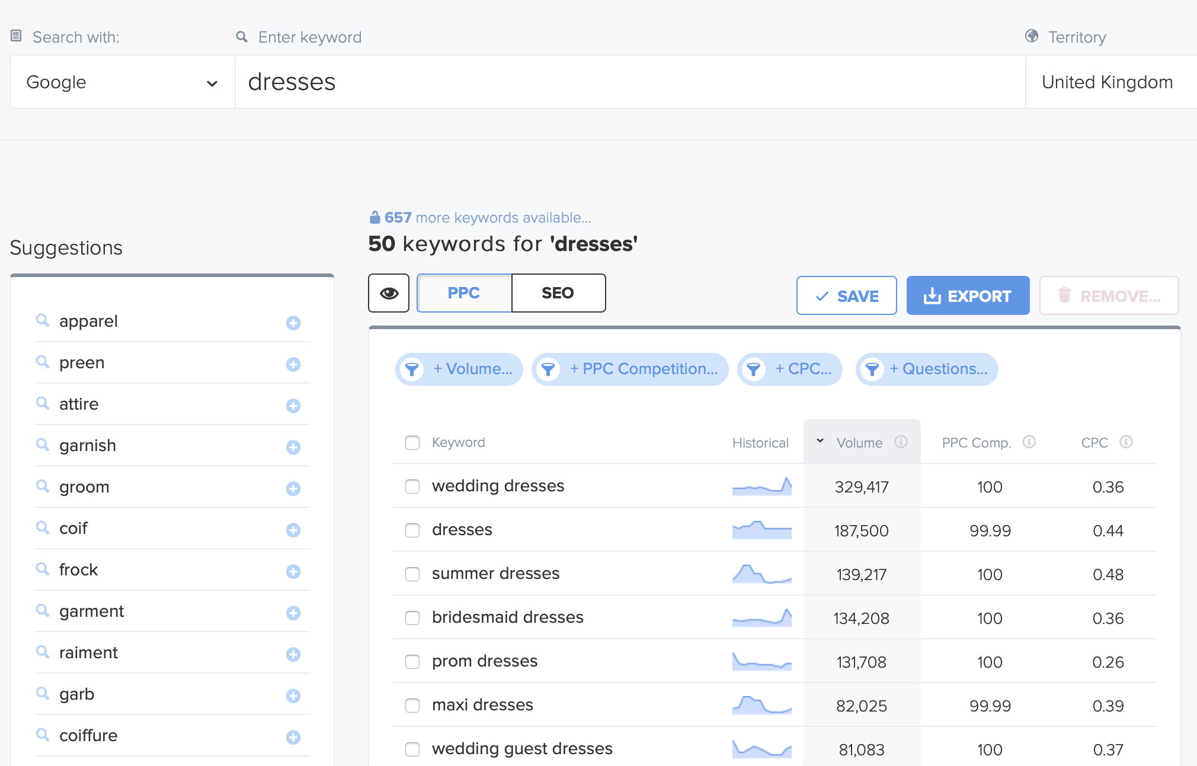
Task: Click the Enter keyword magnifier icon
Action: coord(241,37)
